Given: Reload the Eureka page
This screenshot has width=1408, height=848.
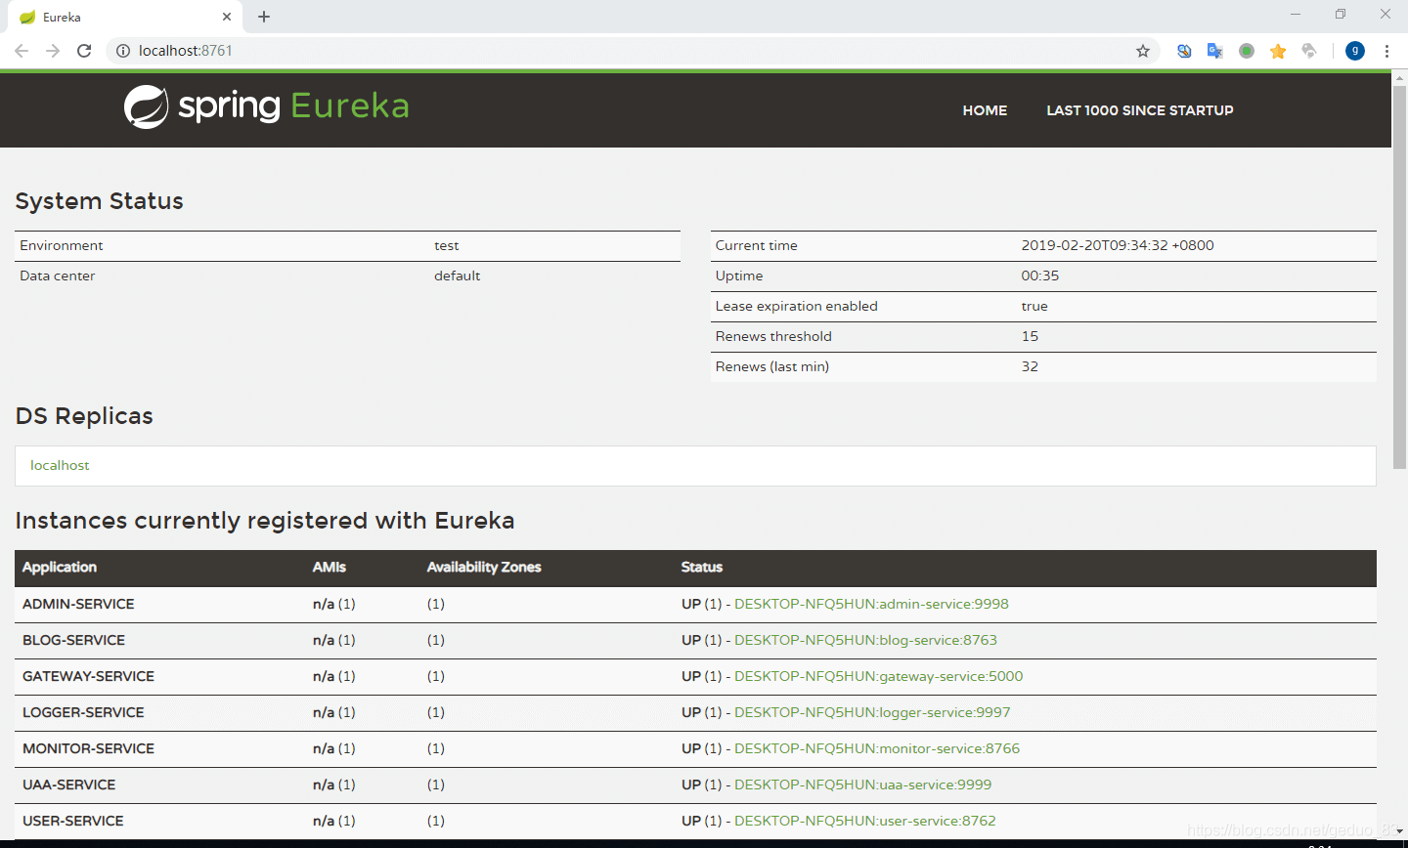Looking at the screenshot, I should [84, 51].
